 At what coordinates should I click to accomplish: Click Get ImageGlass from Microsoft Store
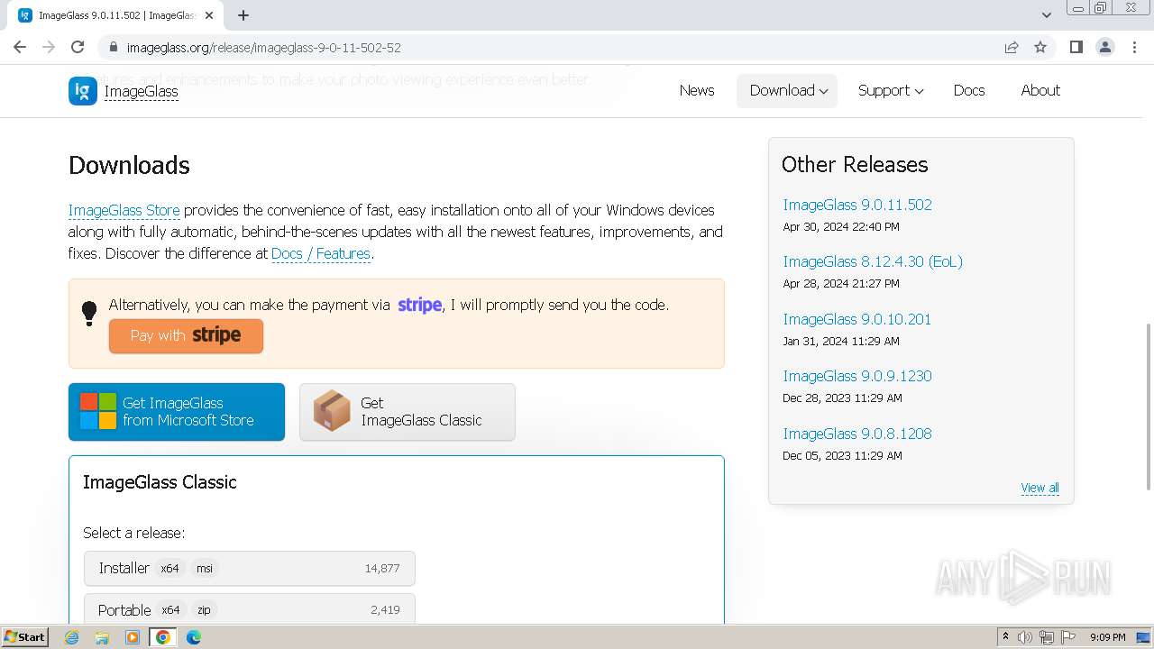[177, 412]
